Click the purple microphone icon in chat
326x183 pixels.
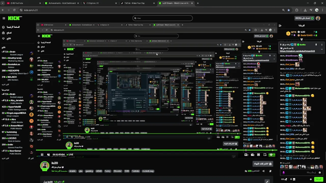click(x=283, y=173)
